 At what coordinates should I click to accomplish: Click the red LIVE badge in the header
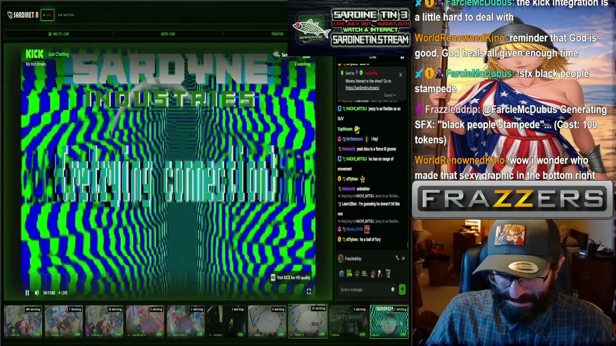[47, 15]
